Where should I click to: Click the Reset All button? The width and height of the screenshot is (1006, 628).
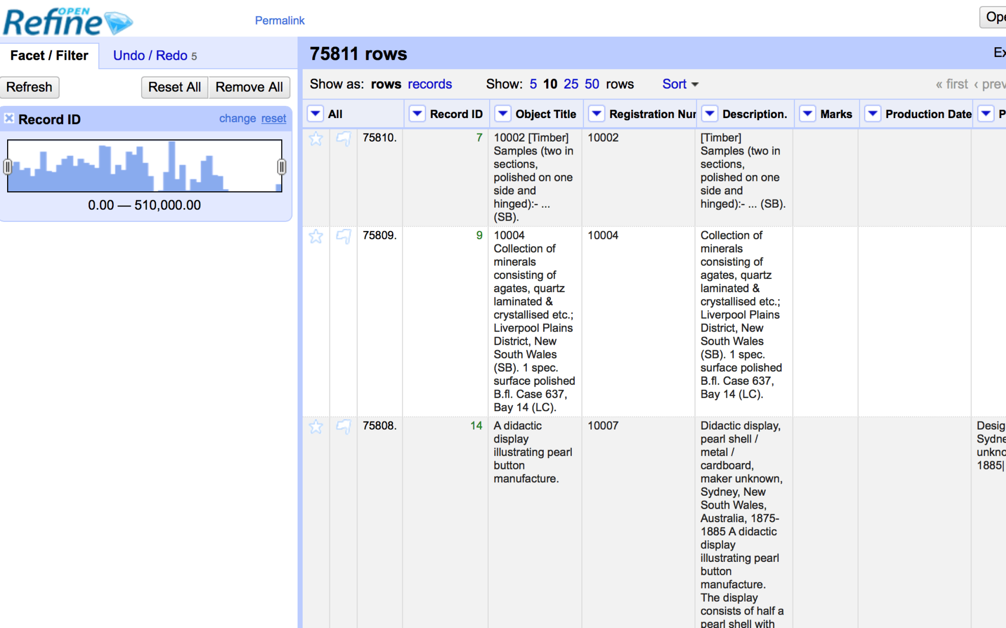[174, 87]
